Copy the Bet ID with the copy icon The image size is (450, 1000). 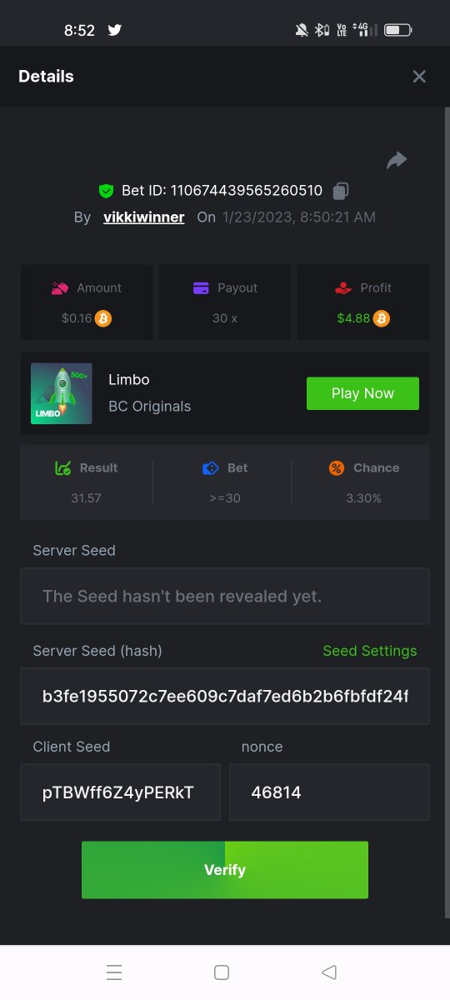[340, 191]
